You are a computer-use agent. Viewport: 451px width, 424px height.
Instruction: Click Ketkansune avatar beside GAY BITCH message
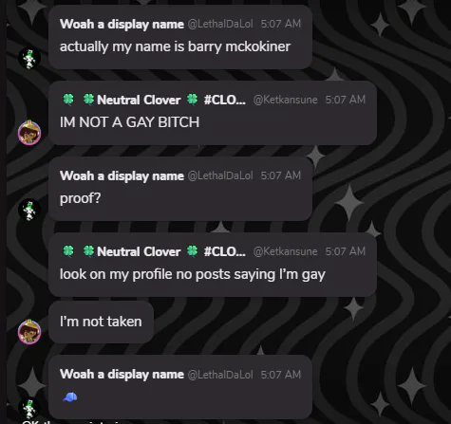[29, 133]
